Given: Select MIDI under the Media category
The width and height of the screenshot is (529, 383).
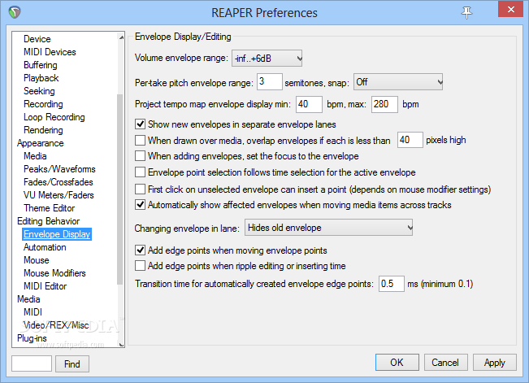Looking at the screenshot, I should (33, 312).
